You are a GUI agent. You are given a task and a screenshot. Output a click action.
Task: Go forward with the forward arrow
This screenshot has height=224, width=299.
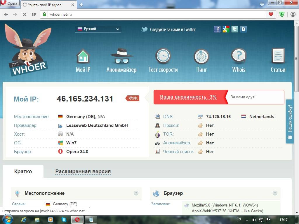point(15,15)
